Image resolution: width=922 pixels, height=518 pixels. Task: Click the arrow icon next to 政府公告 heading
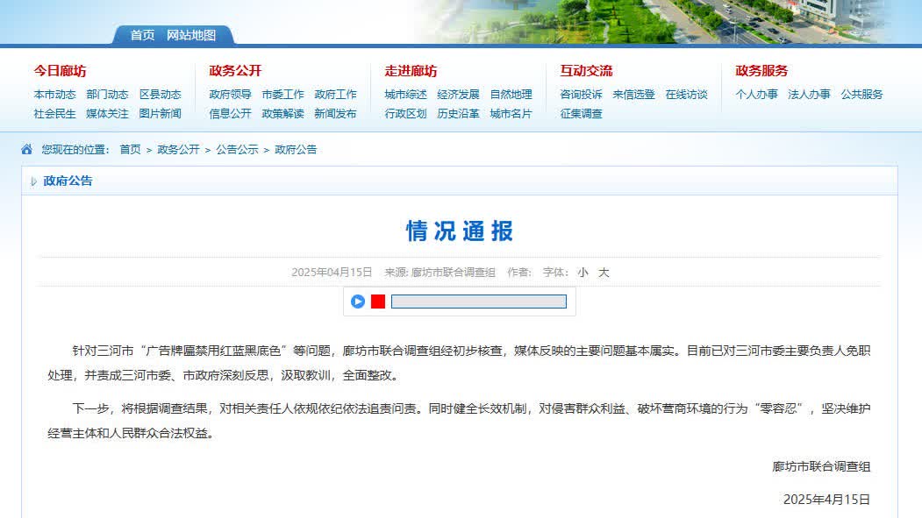tap(33, 181)
